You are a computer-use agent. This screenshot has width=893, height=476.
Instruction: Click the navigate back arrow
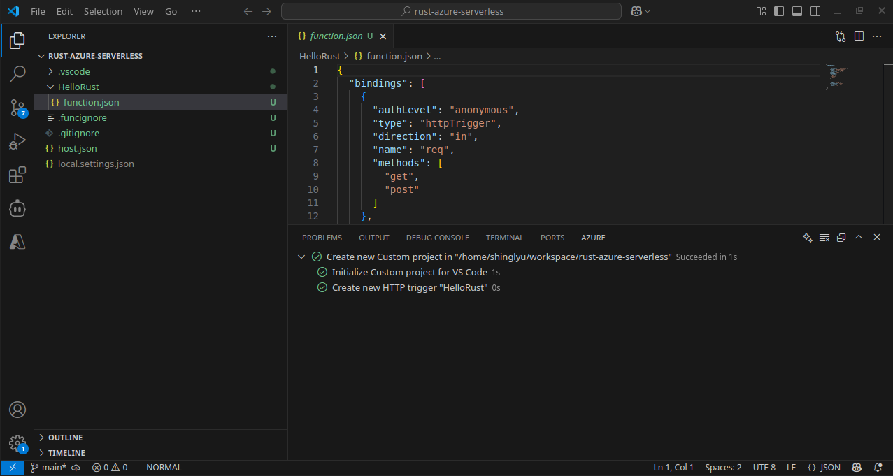pos(248,11)
